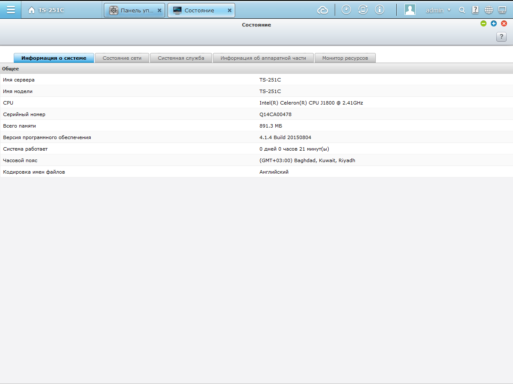Click the Имя сервера label
Viewport: 513px width, 384px height.
click(x=19, y=80)
